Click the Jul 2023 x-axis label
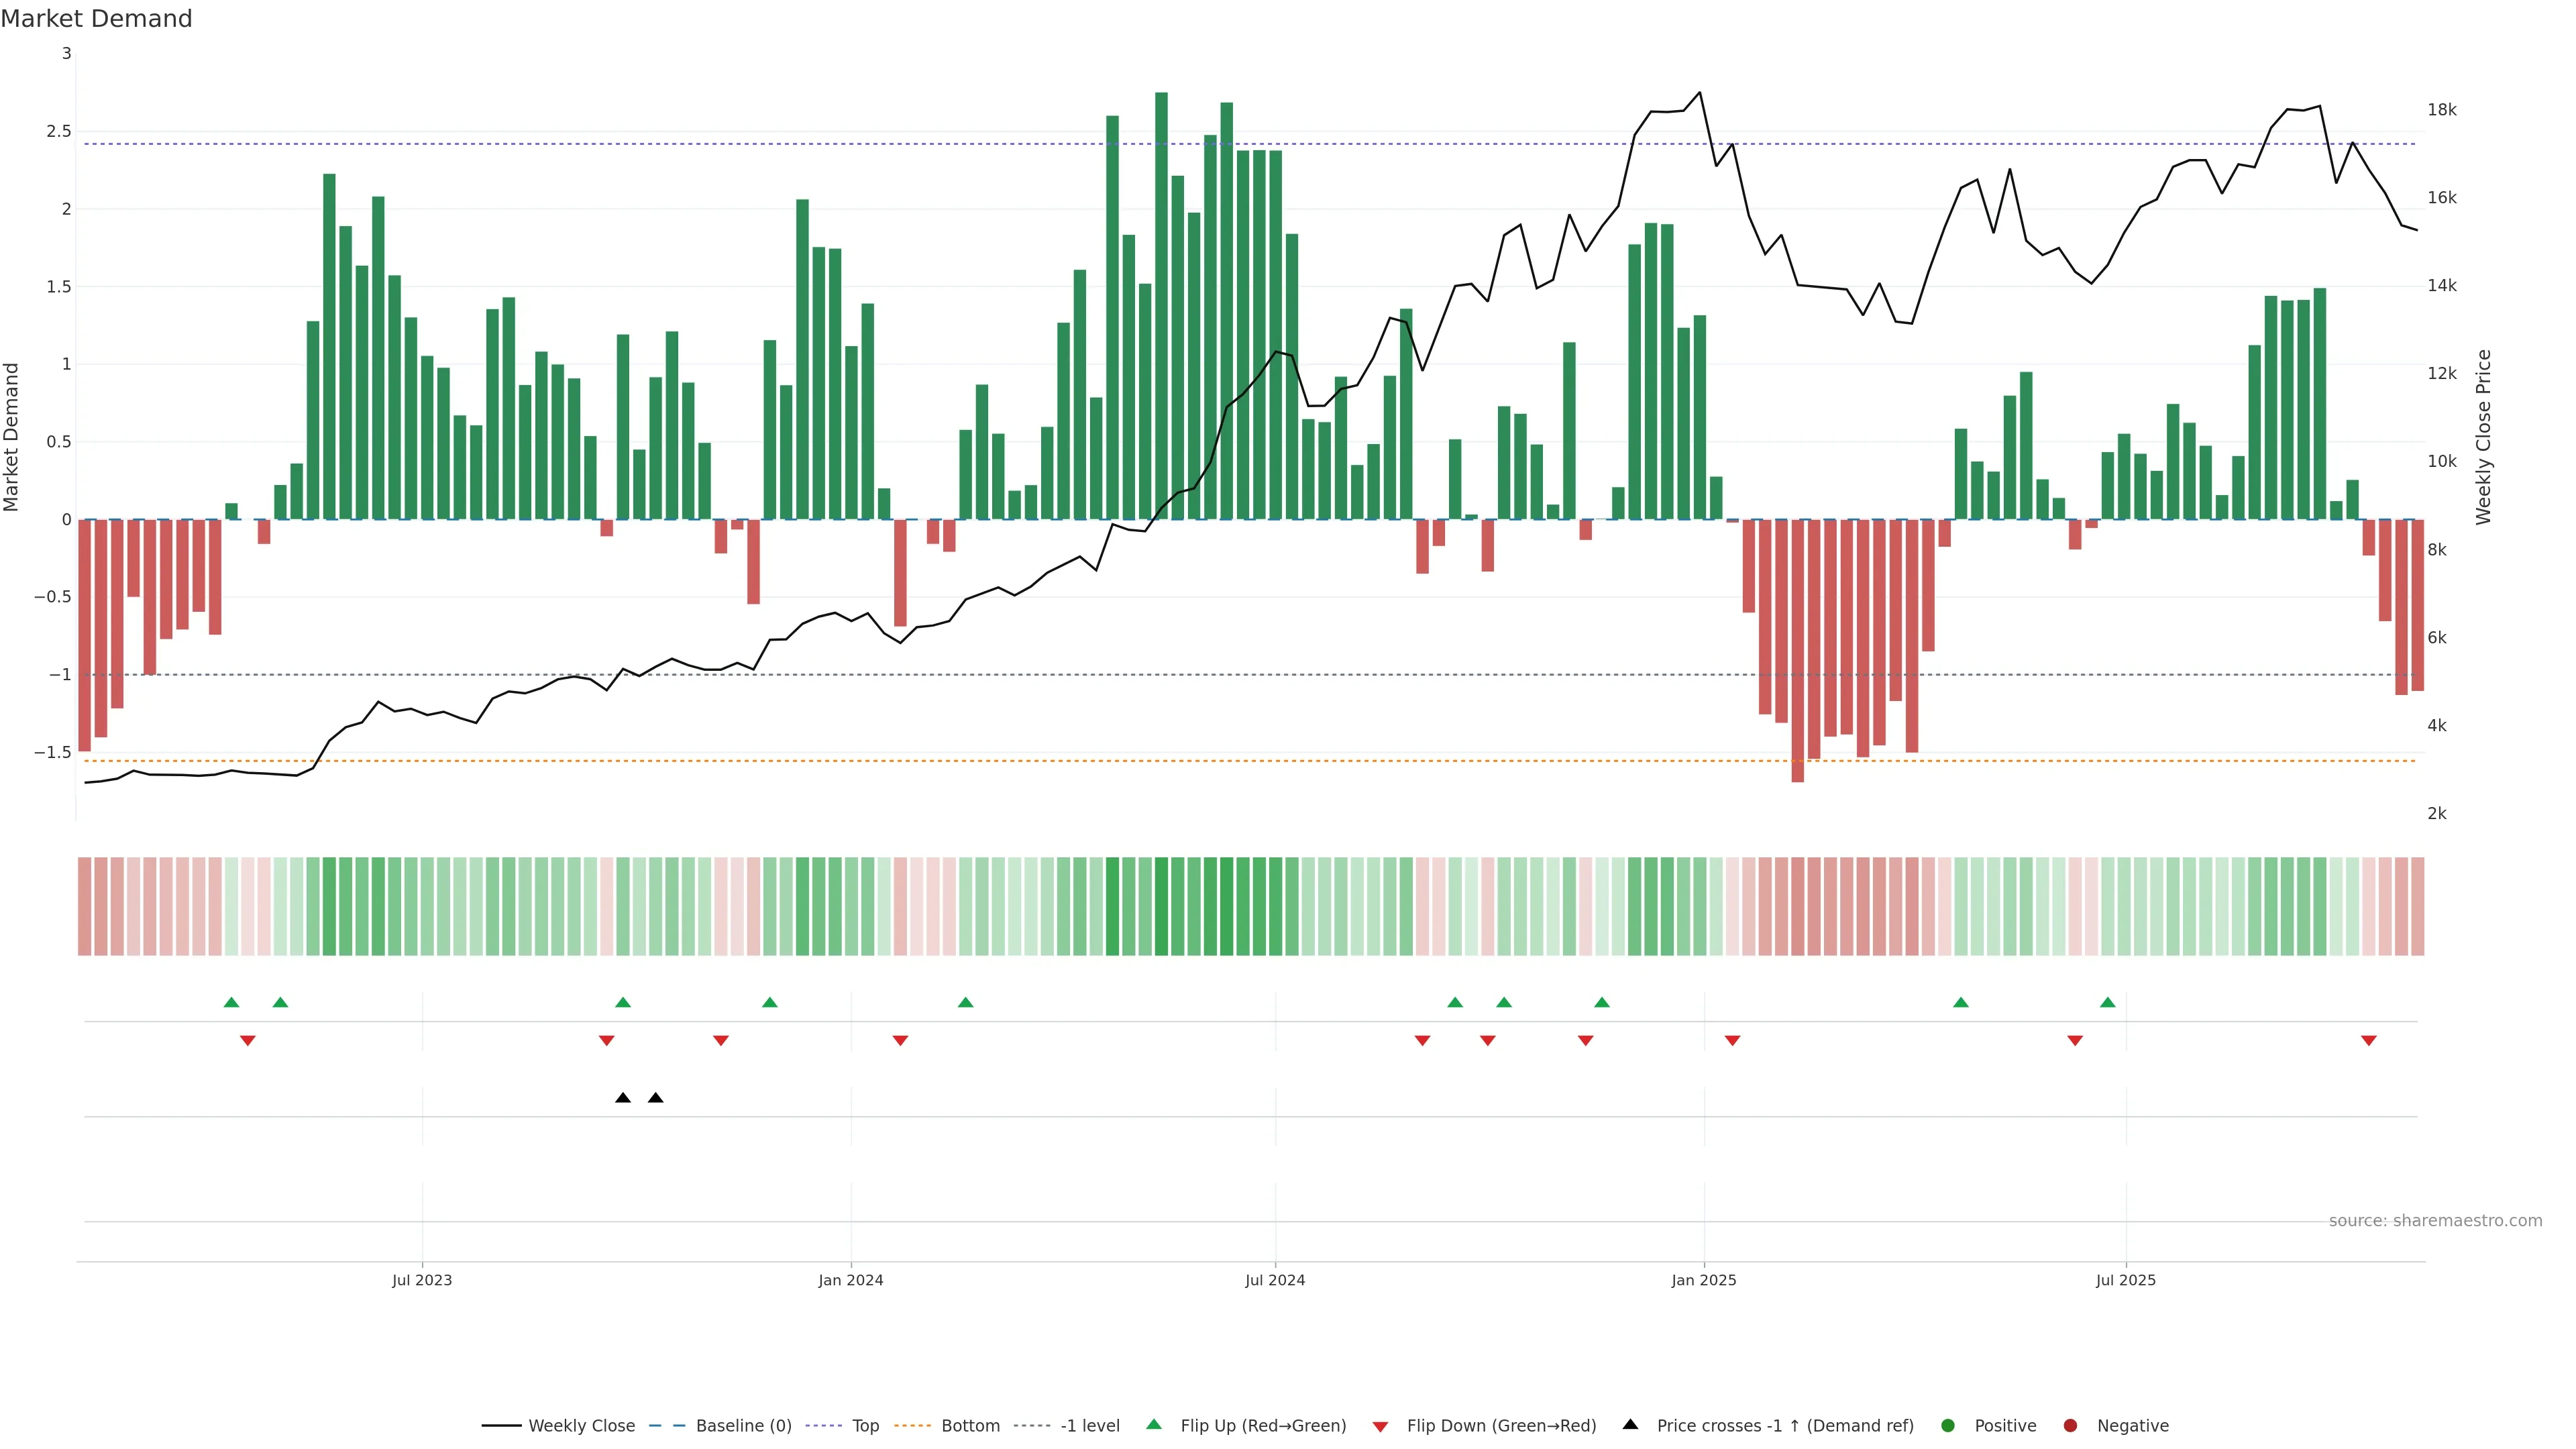Viewport: 2576px width, 1449px height. 422,1280
